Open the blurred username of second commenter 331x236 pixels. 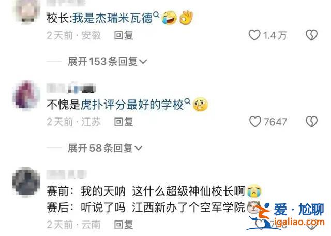[x=71, y=87]
